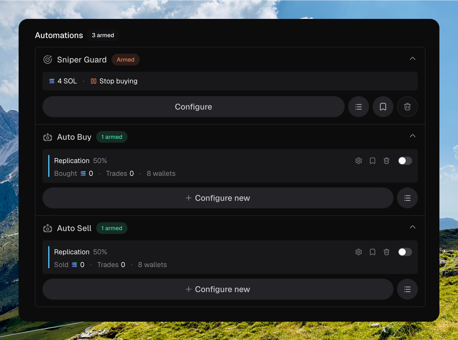The image size is (458, 340).
Task: Click the 'Sniper Guard' title
Action: click(x=82, y=60)
